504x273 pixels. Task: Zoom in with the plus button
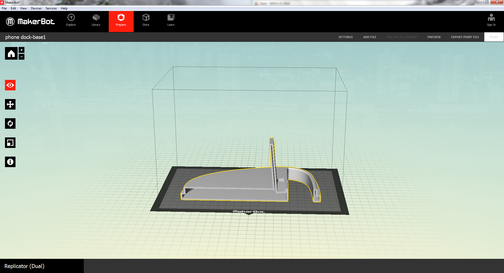[x=22, y=50]
